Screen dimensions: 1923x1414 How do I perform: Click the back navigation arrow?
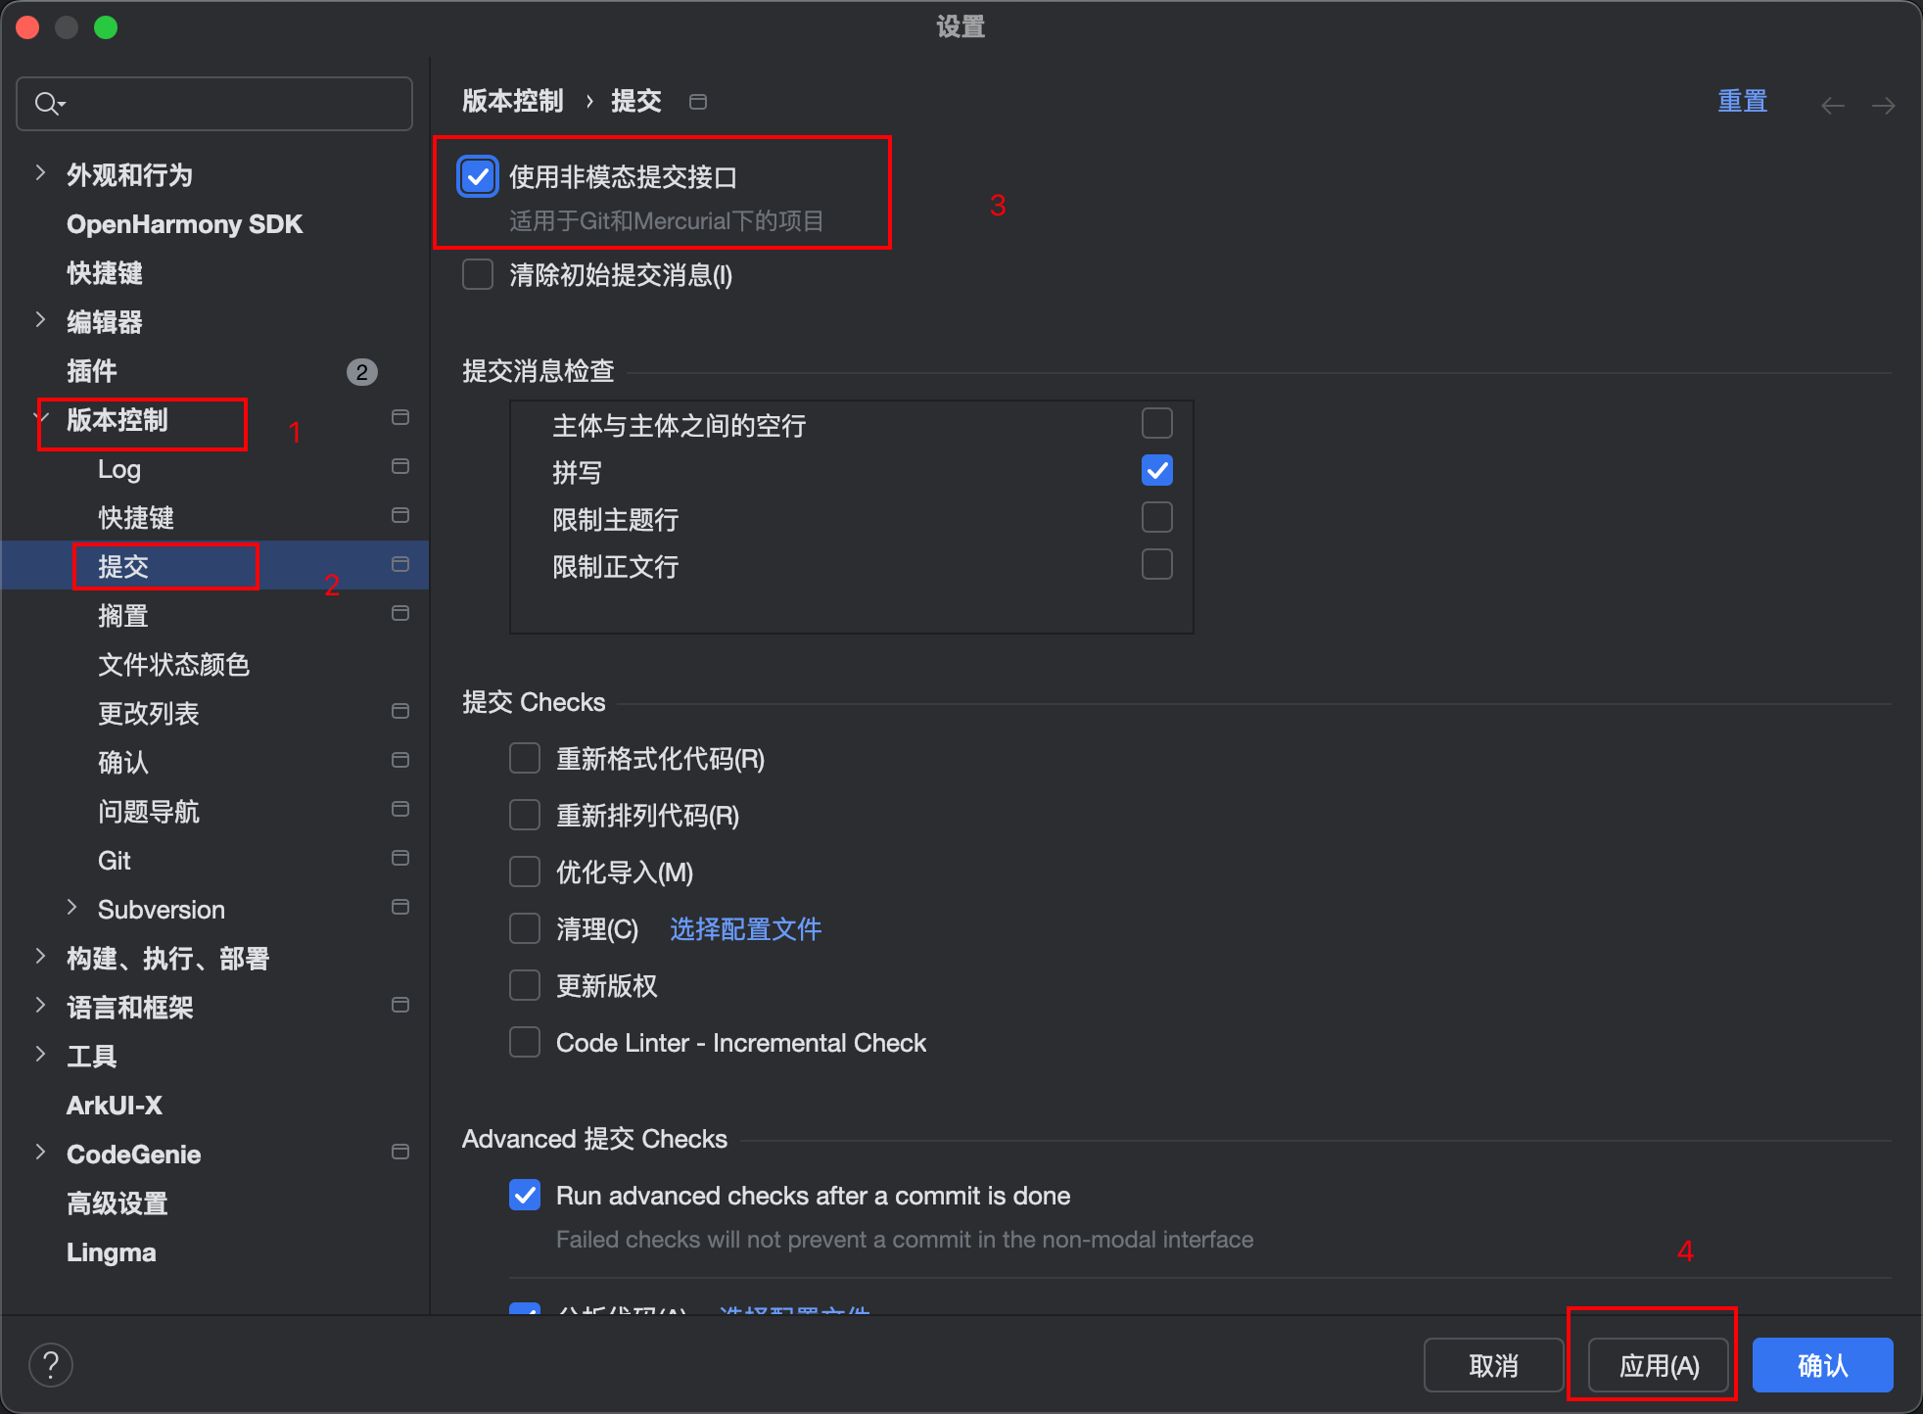click(1832, 105)
